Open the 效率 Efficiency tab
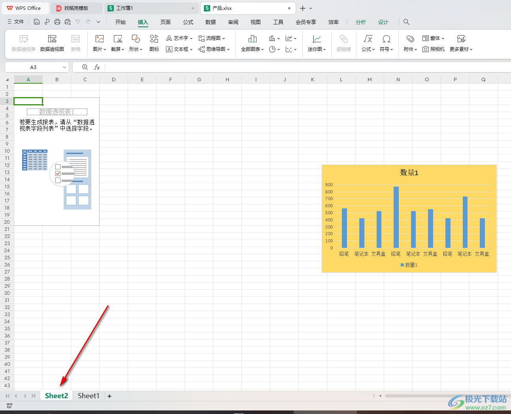Screen dimensions: 511x414 (x=334, y=22)
